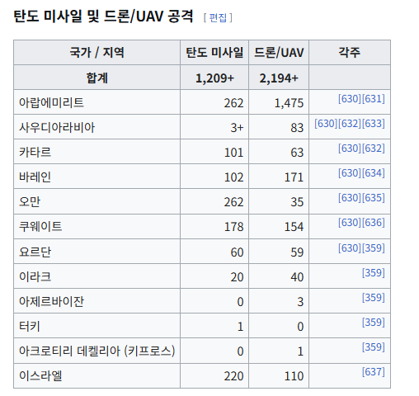
Task: Open footnote [359] in the 키프로스 row
Action: coord(374,346)
